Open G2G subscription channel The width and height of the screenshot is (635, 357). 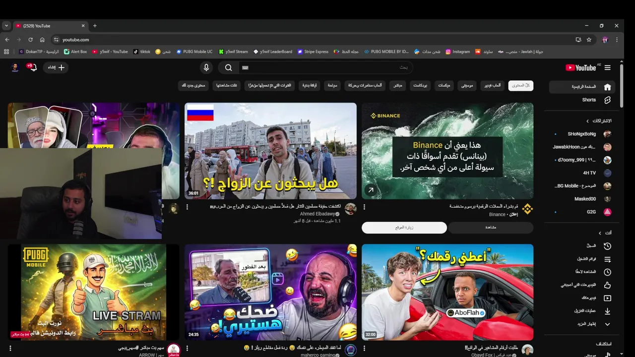coord(582,212)
